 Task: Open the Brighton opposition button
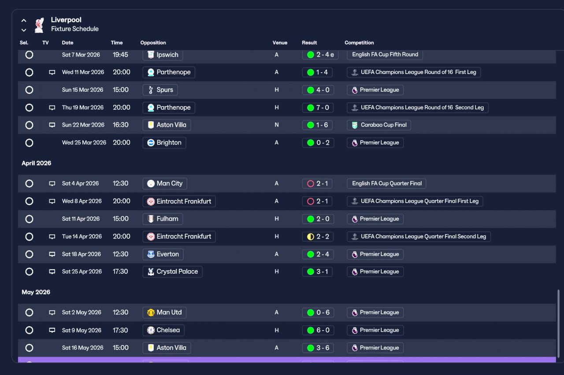pyautogui.click(x=164, y=143)
